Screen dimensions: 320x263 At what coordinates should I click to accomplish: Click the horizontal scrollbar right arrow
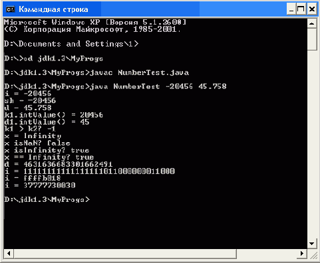pyautogui.click(x=302, y=253)
